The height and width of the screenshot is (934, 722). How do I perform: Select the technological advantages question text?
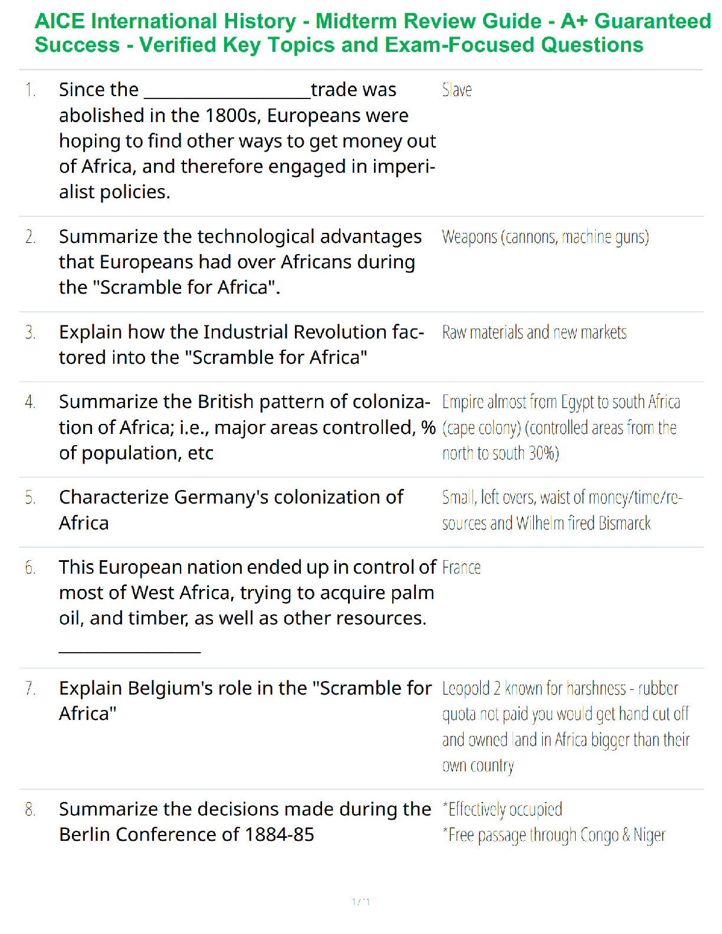click(x=239, y=262)
